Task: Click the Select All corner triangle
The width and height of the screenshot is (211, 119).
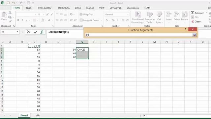Action: pos(2,42)
